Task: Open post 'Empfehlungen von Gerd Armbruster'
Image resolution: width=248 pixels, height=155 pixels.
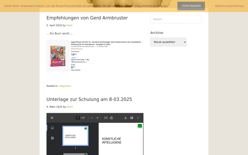Action: point(87,18)
